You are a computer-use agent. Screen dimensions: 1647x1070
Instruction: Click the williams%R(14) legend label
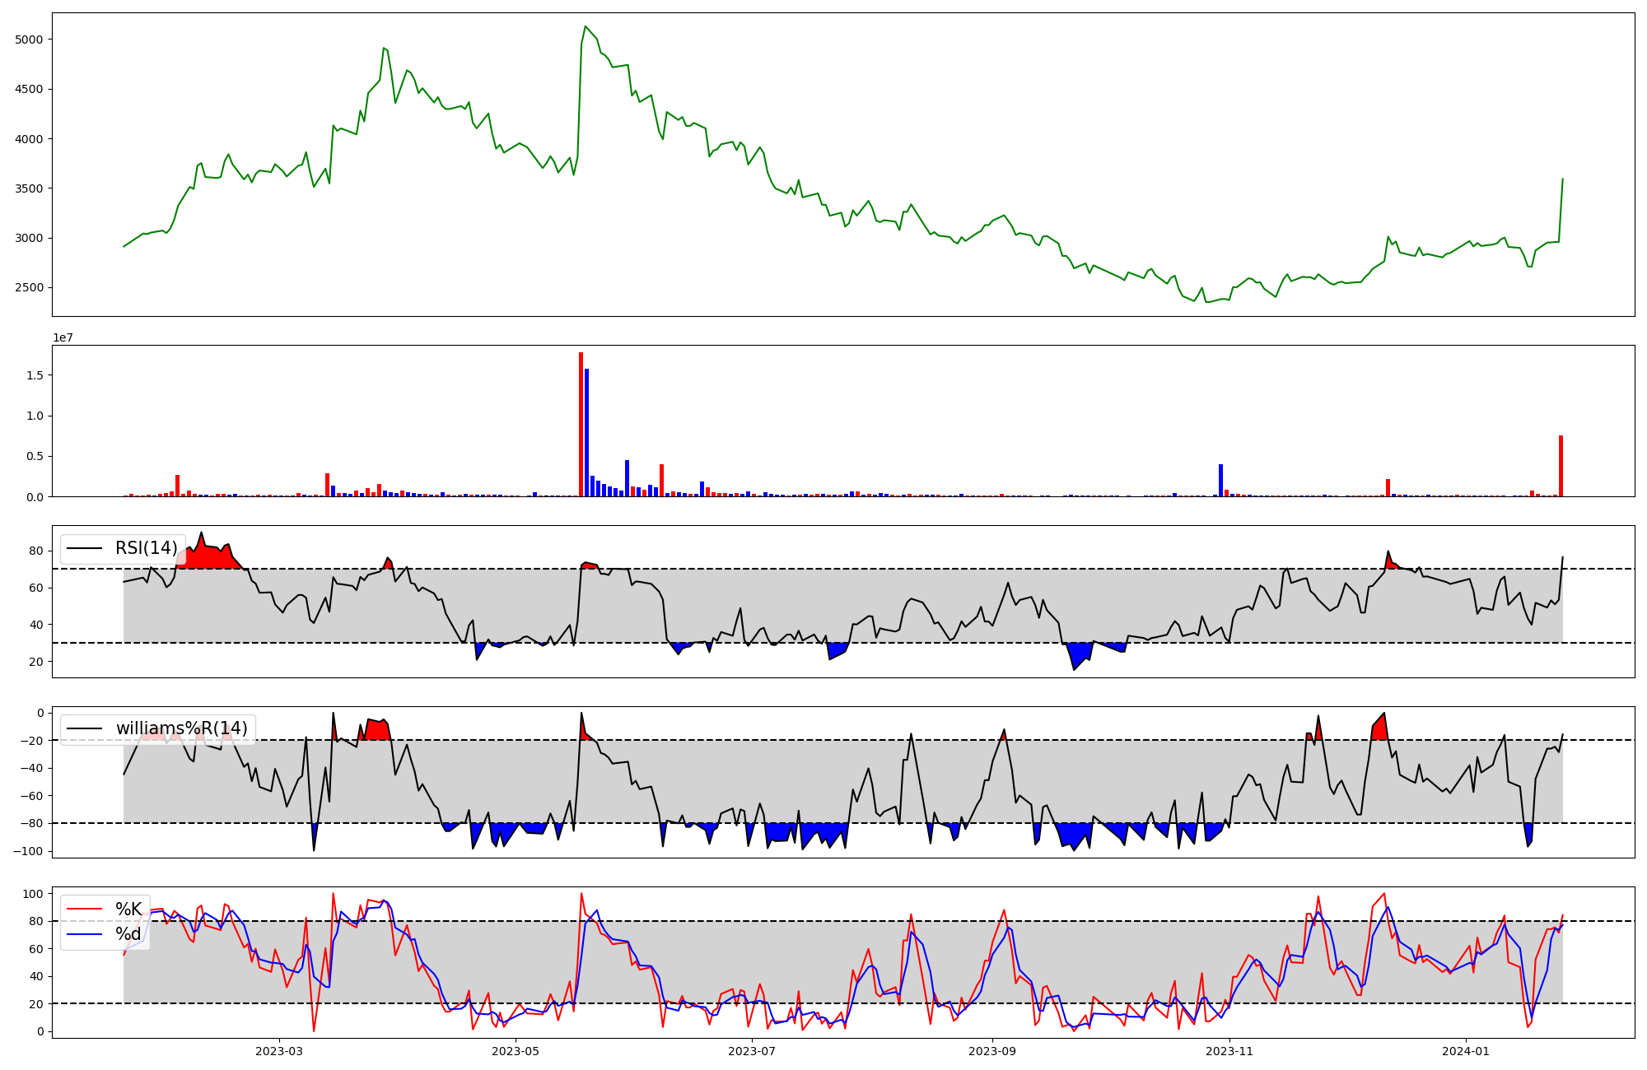point(181,728)
